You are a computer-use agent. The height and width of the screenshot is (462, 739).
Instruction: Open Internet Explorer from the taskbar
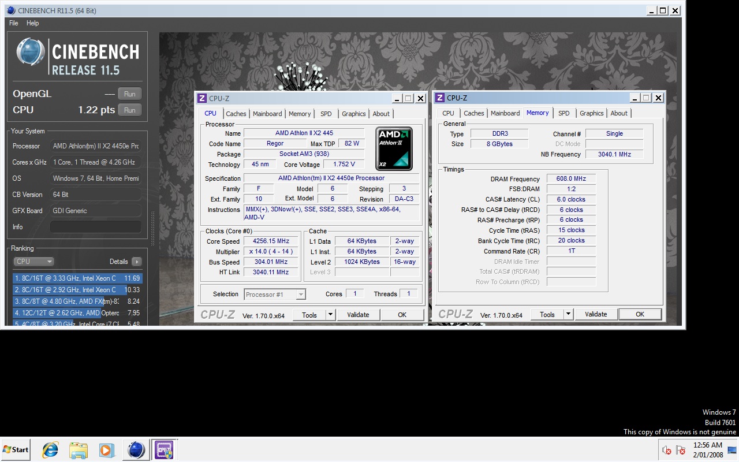click(x=50, y=450)
